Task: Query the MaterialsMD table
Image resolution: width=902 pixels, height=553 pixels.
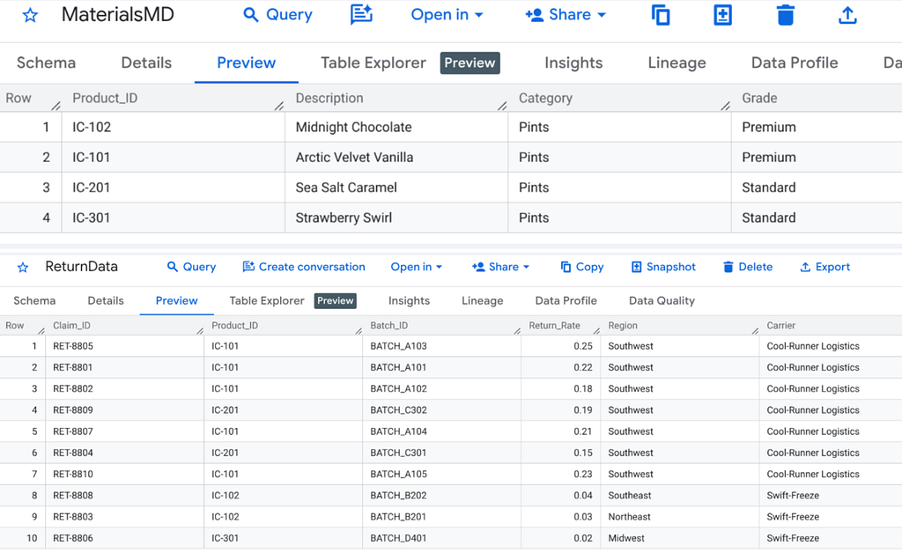Action: (277, 14)
